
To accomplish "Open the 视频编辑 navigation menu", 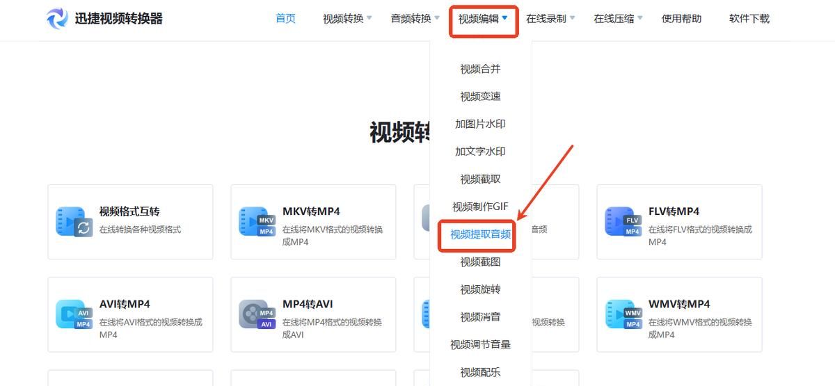I will pos(478,19).
